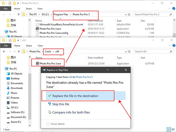Click Photo Pos in x64 address path
176x132 pixels.
pos(35,52)
